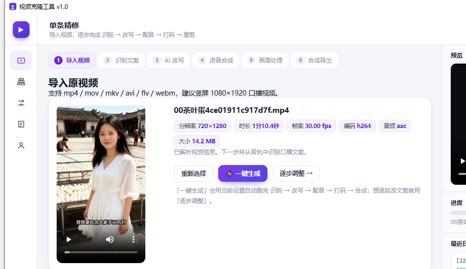Screen dimensions: 466x269
Task: Go to step 6 合成导出 tab
Action: click(x=314, y=61)
